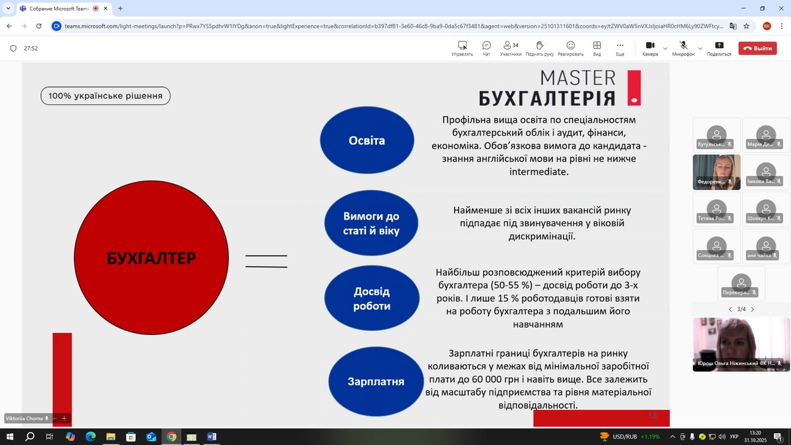Viewport: 791px width, 445px height.
Task: Unmute the Микрофон
Action: [684, 47]
